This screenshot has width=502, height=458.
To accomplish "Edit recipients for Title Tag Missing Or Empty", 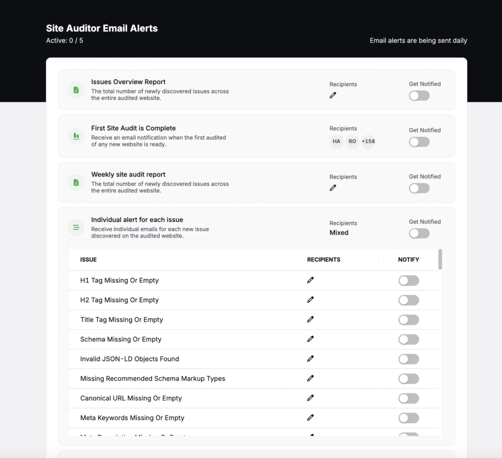I will click(x=310, y=319).
